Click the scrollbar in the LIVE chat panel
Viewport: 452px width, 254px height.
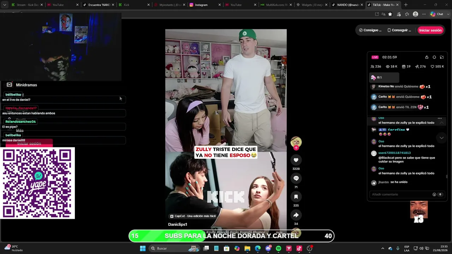tap(447, 176)
